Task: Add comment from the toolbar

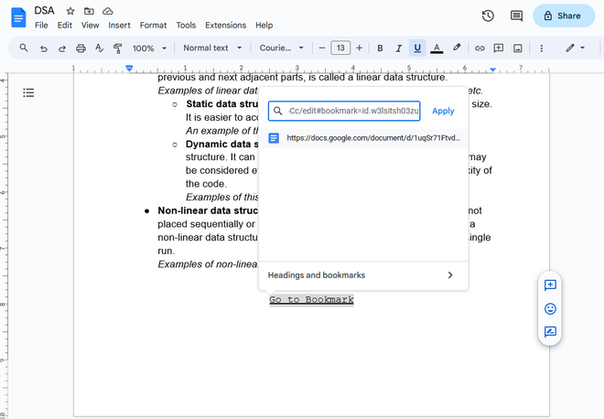Action: tap(499, 48)
